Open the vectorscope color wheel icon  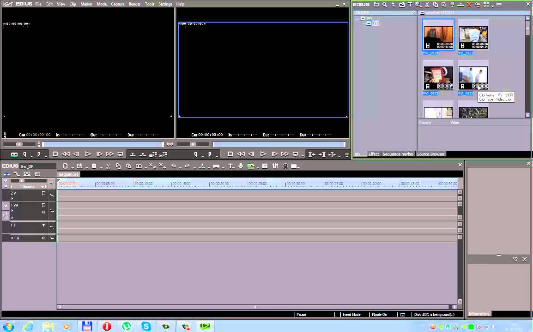point(285,166)
